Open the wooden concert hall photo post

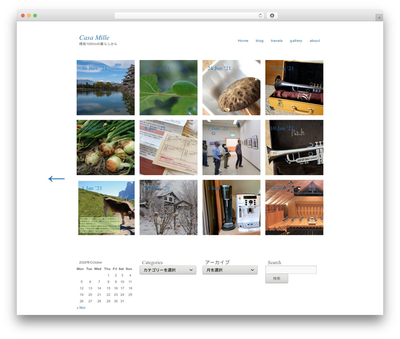[x=294, y=207]
